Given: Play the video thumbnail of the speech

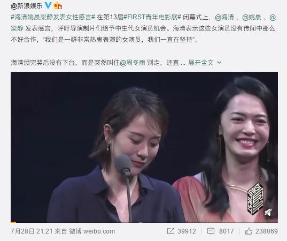Looking at the screenshot, I should [144, 147].
